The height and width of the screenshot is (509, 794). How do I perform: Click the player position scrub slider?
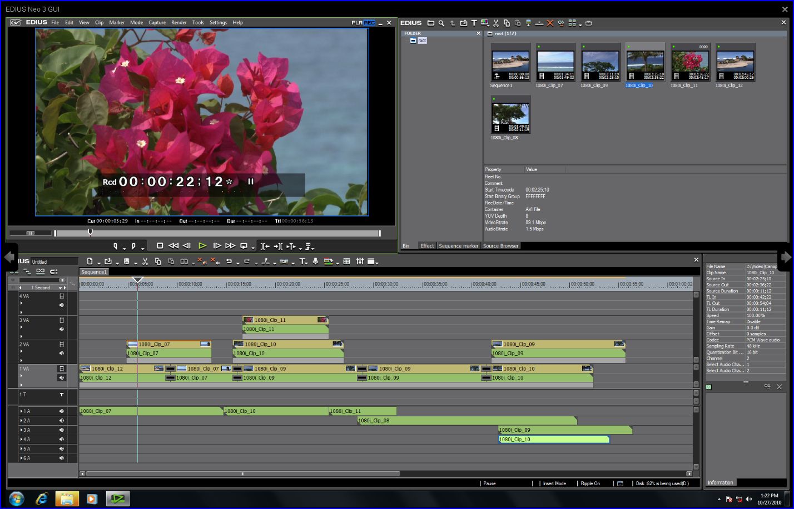pyautogui.click(x=90, y=233)
